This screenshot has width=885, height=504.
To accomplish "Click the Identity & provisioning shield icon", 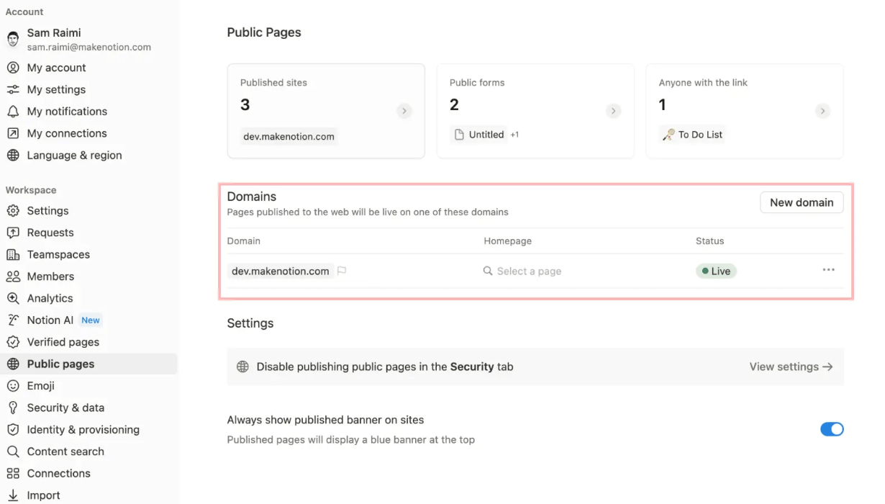I will 13,430.
